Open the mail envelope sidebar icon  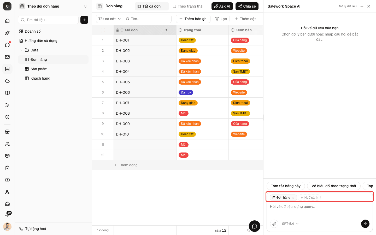[x=7, y=57]
